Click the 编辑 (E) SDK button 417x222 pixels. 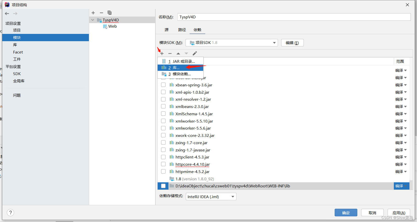292,43
